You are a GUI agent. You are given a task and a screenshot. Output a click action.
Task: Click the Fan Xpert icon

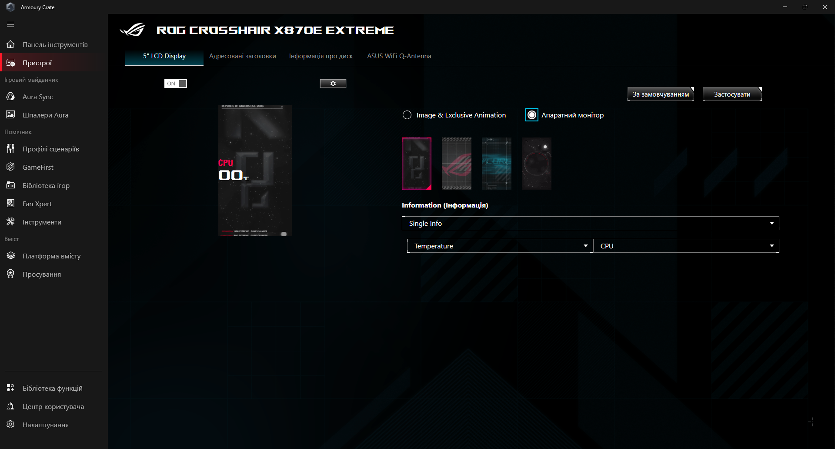click(10, 204)
